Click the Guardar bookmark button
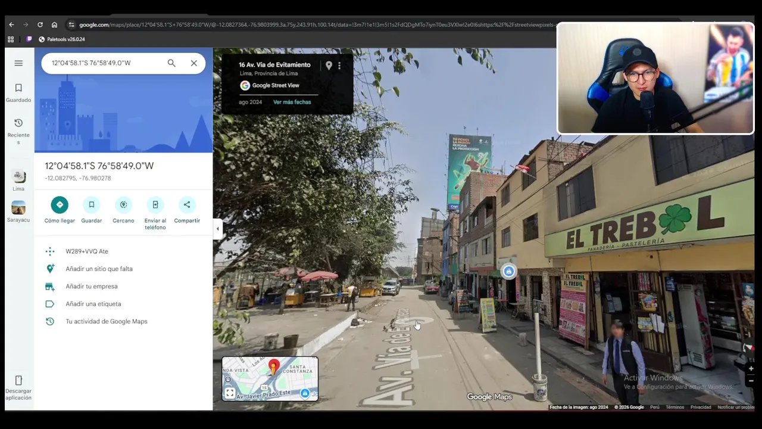 [91, 210]
